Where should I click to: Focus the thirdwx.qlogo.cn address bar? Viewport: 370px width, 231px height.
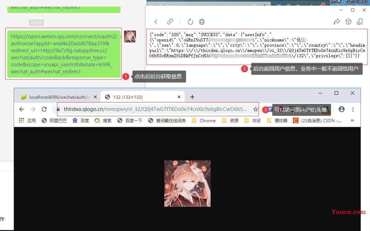coord(155,109)
